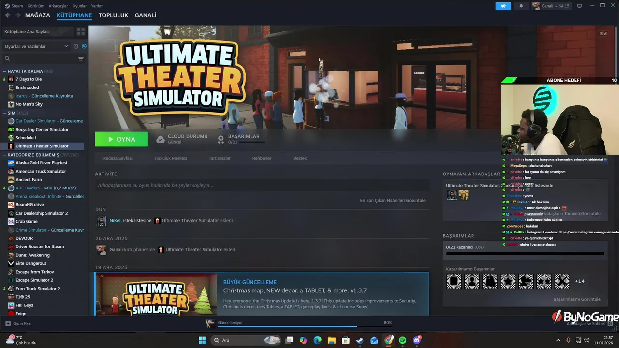
Task: Open Mağaza Sayfası link
Action: click(117, 158)
